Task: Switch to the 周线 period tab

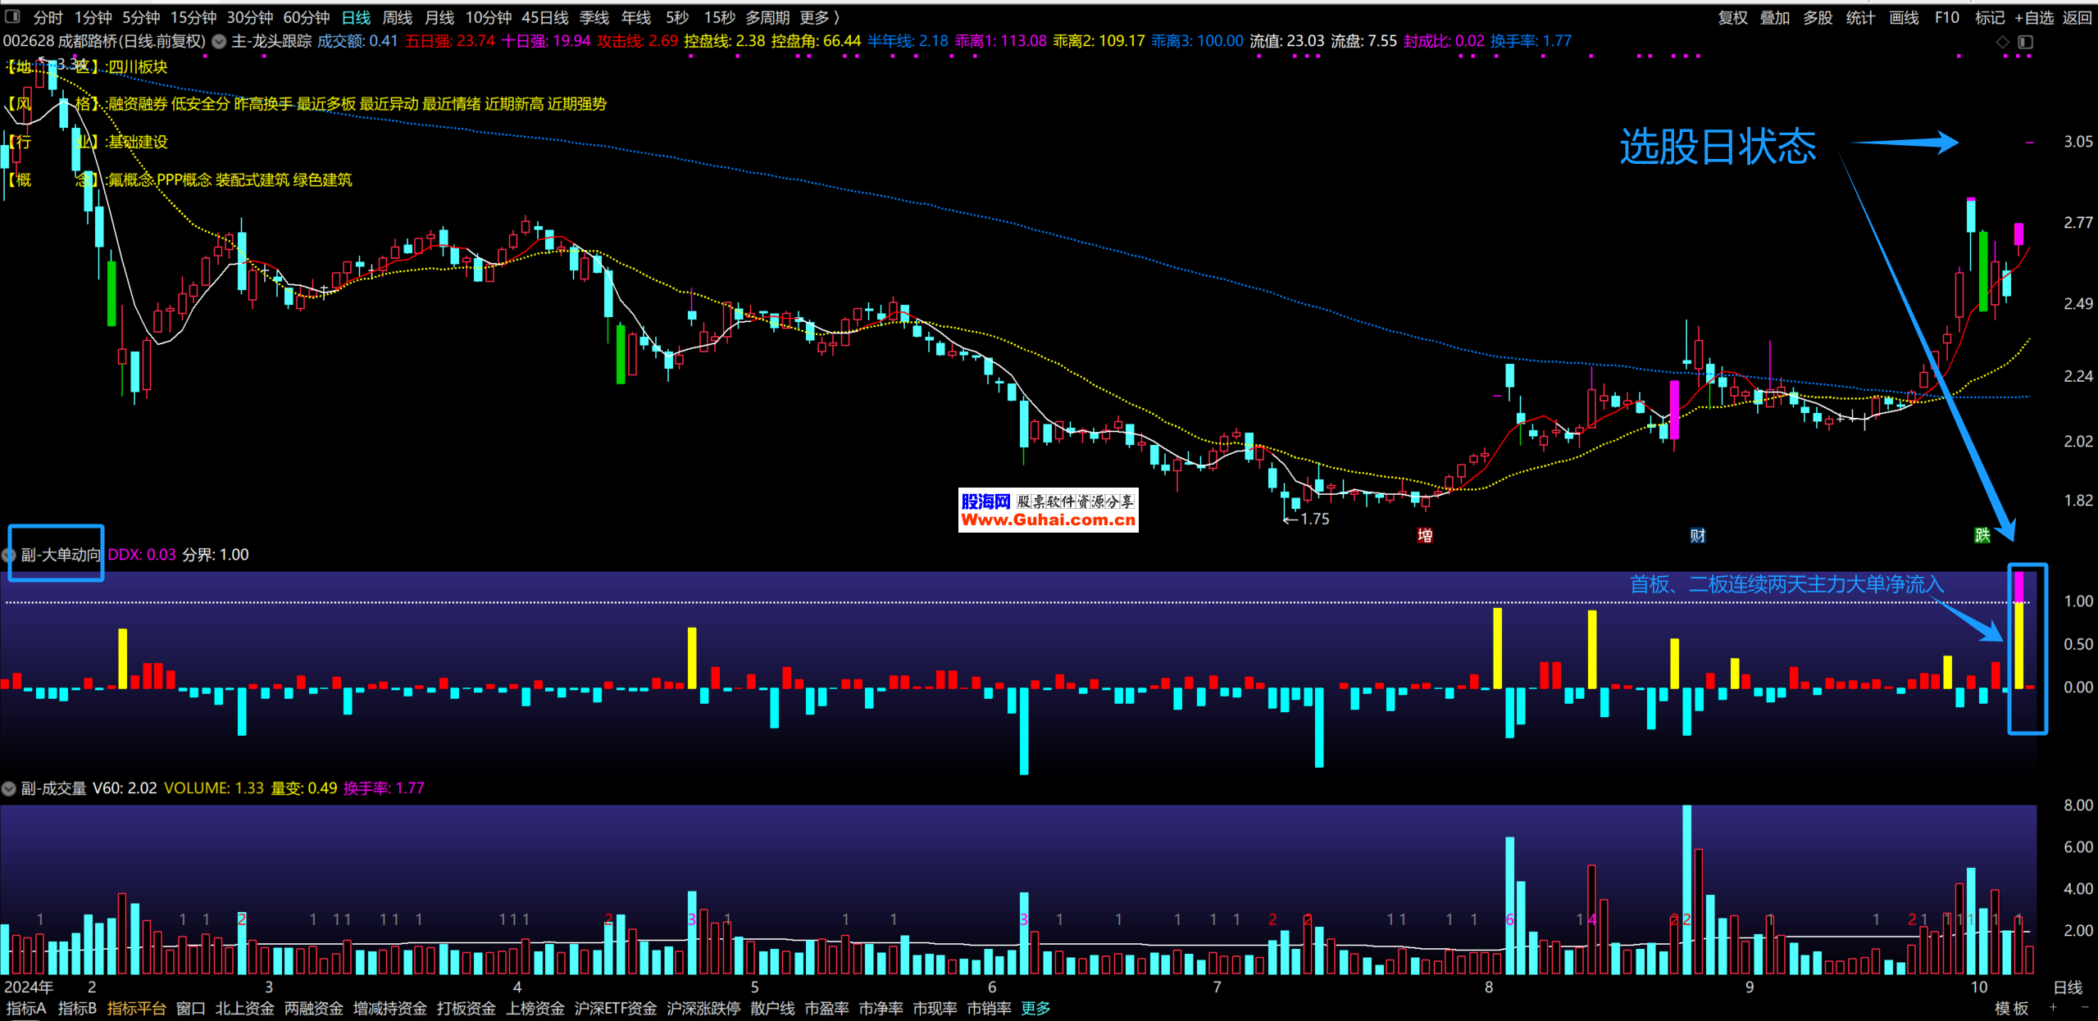Action: click(x=397, y=17)
